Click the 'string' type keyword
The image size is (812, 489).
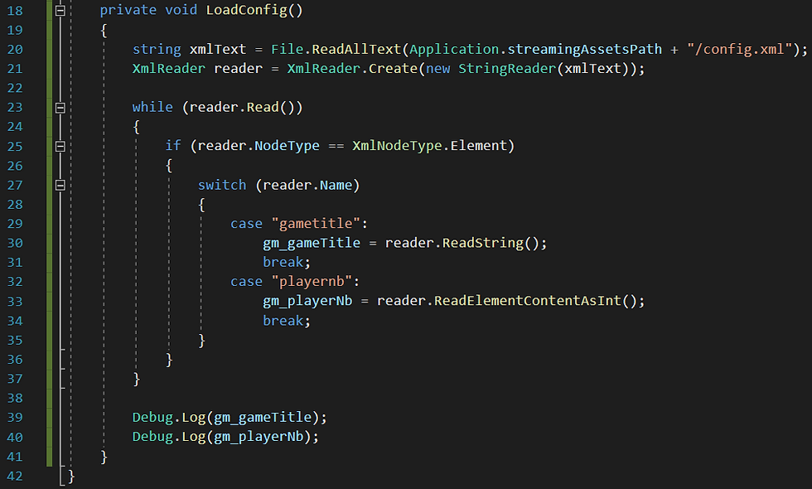coord(157,49)
